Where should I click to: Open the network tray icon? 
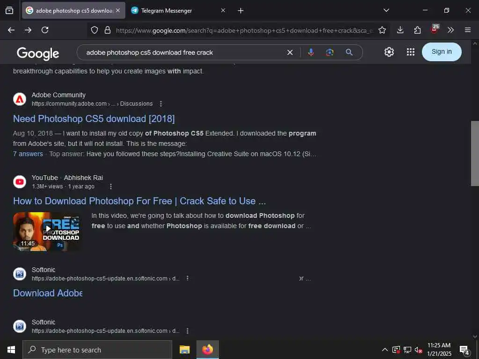(x=407, y=350)
